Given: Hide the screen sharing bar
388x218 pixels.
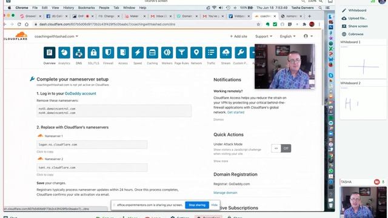Looking at the screenshot, I should [x=214, y=205].
